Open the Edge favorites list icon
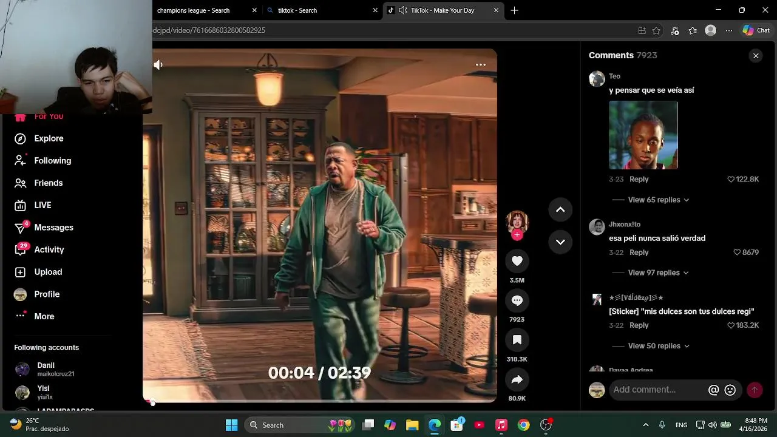Image resolution: width=777 pixels, height=437 pixels. 693,30
